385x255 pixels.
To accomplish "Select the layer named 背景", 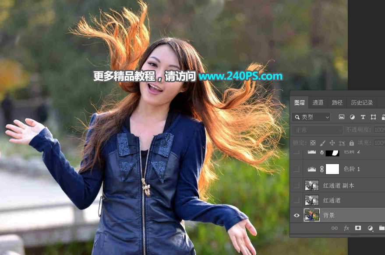I will coord(329,215).
